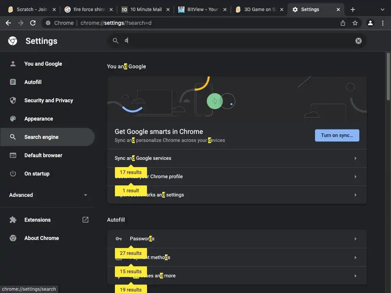Click the search magnifier in settings bar
Screen dimensions: 391x293
pyautogui.click(x=115, y=40)
